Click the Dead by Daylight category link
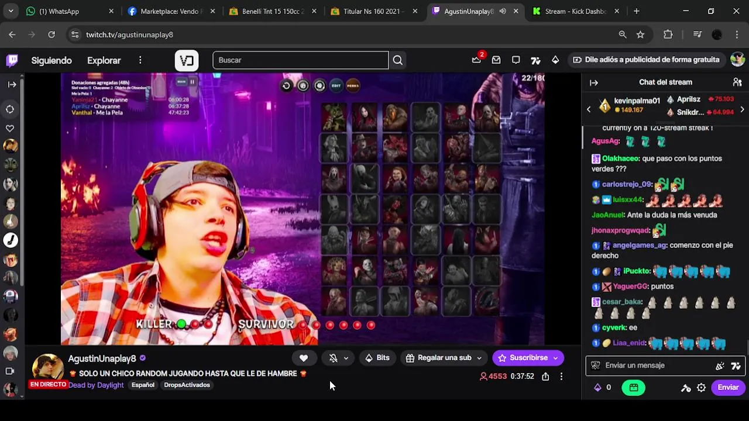 pyautogui.click(x=96, y=385)
